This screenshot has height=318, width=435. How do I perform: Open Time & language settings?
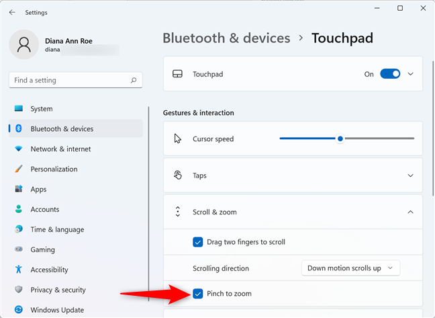tap(76, 229)
